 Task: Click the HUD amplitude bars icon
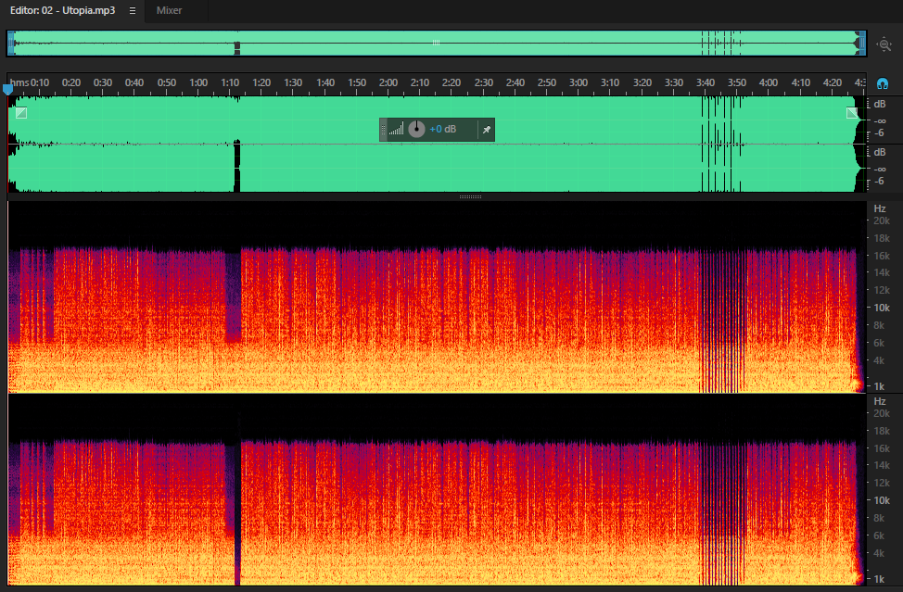(396, 129)
